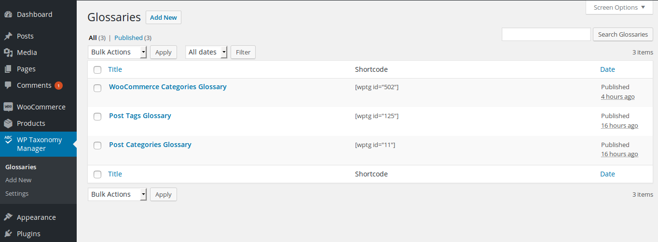Expand the All dates filter dropdown
Viewport: 658px width, 242px height.
click(x=206, y=52)
